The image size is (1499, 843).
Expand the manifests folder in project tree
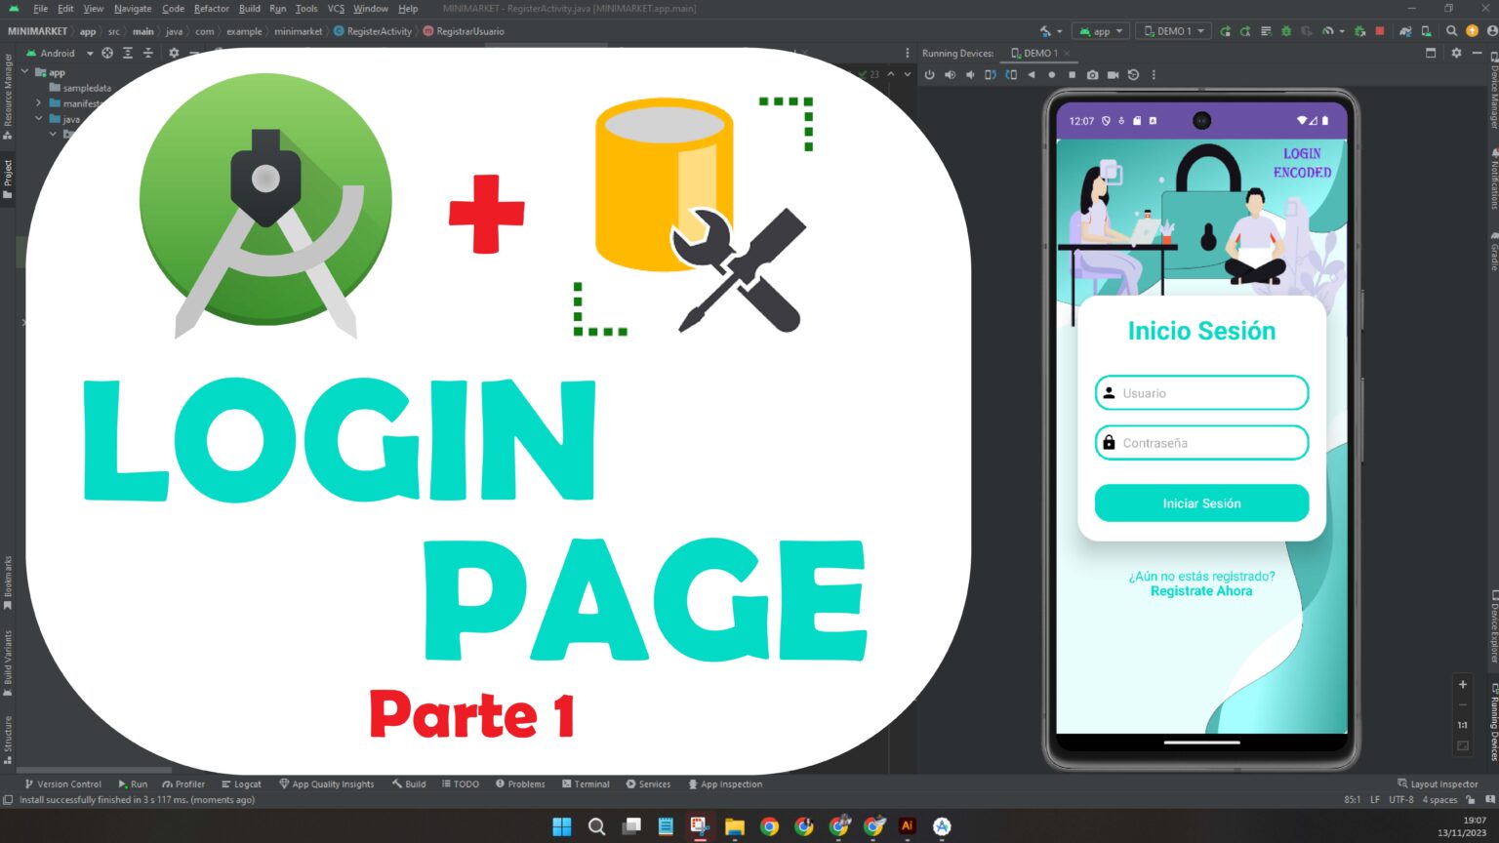pos(39,103)
